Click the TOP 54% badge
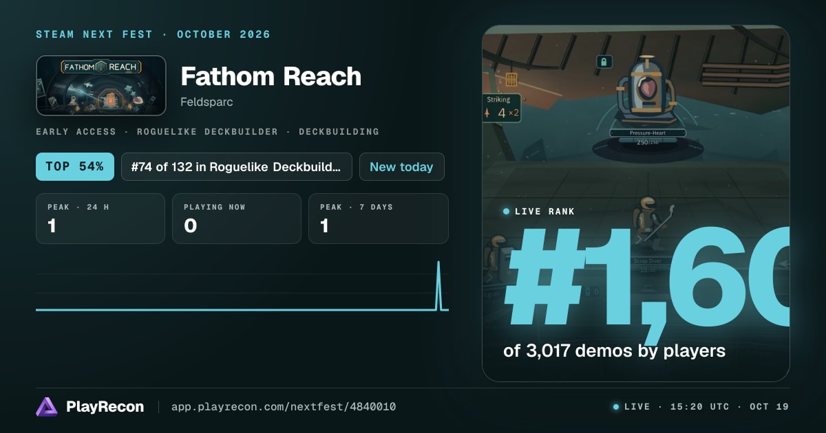The width and height of the screenshot is (826, 433). (x=75, y=166)
